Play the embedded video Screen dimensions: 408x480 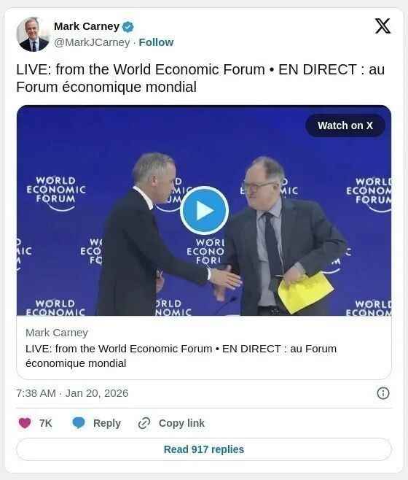204,210
